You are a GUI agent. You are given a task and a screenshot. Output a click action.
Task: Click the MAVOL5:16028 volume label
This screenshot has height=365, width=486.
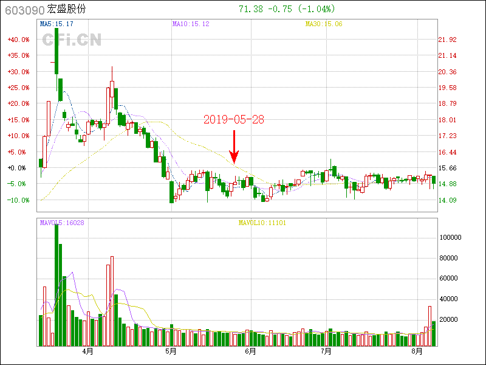point(62,223)
